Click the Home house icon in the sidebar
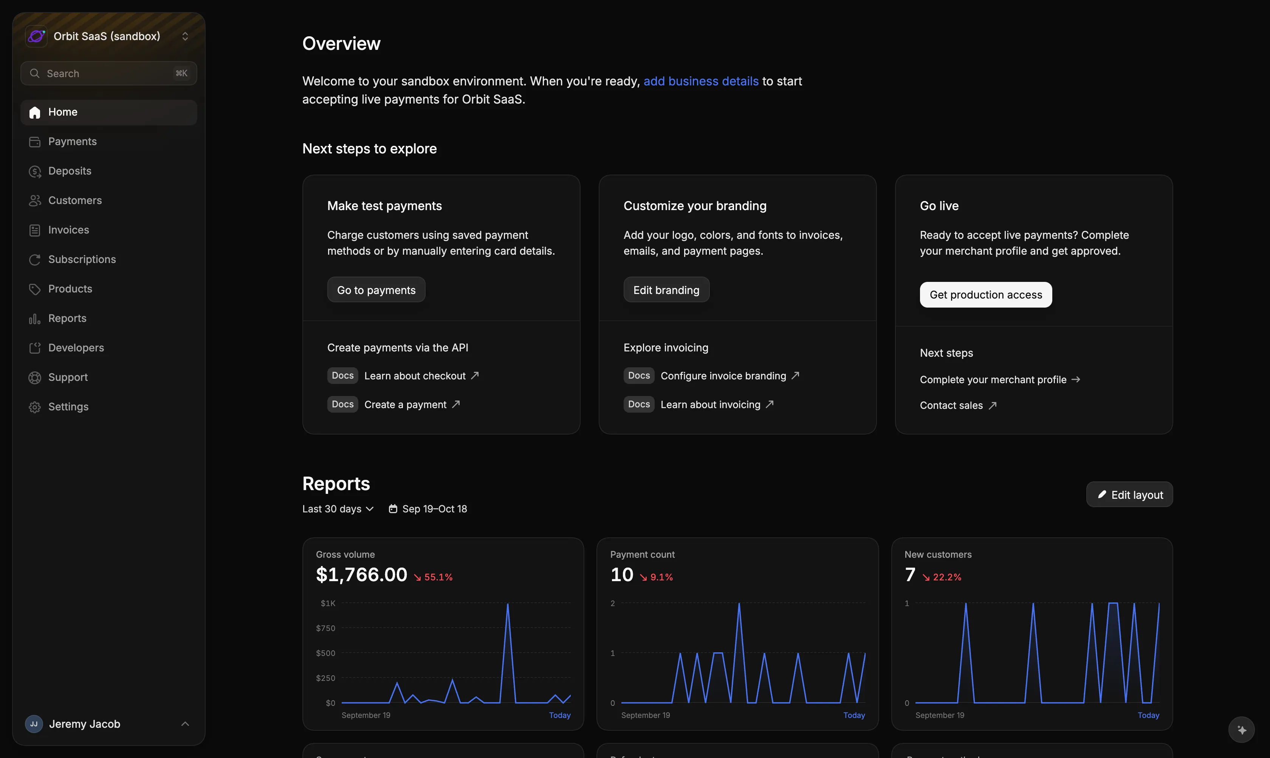The height and width of the screenshot is (758, 1270). [x=35, y=112]
